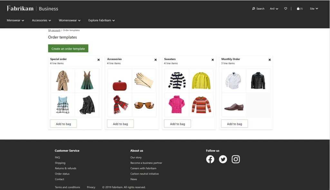Expand the Anil account dropdown
Image resolution: width=330 pixels, height=190 pixels.
tap(274, 9)
